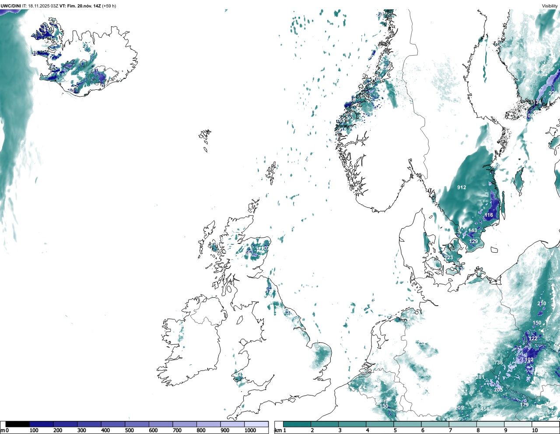Click the 1000 label on the meter legend

pyautogui.click(x=250, y=430)
